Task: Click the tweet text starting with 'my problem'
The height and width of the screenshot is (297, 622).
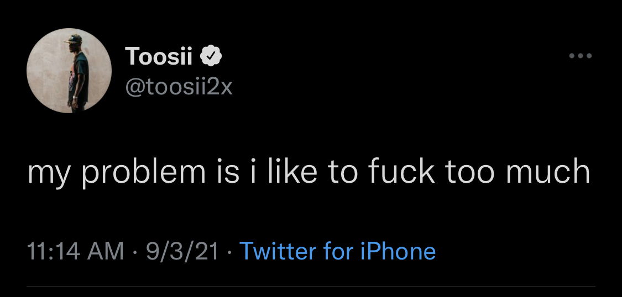Action: coord(309,172)
